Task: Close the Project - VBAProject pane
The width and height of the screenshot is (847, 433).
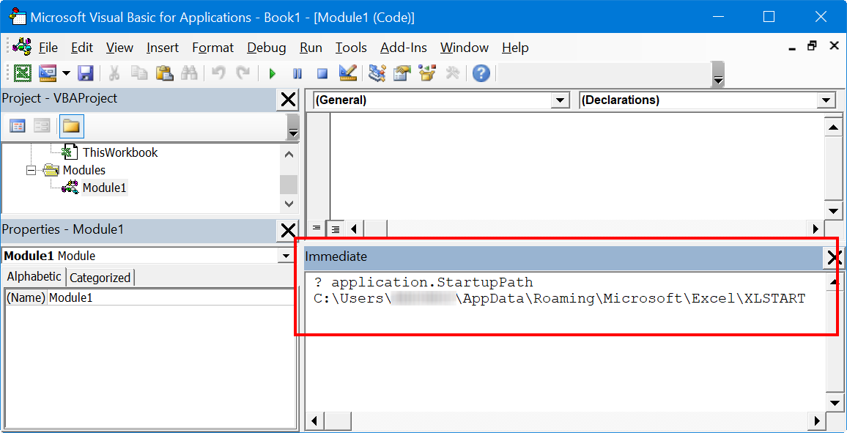Action: pos(288,99)
